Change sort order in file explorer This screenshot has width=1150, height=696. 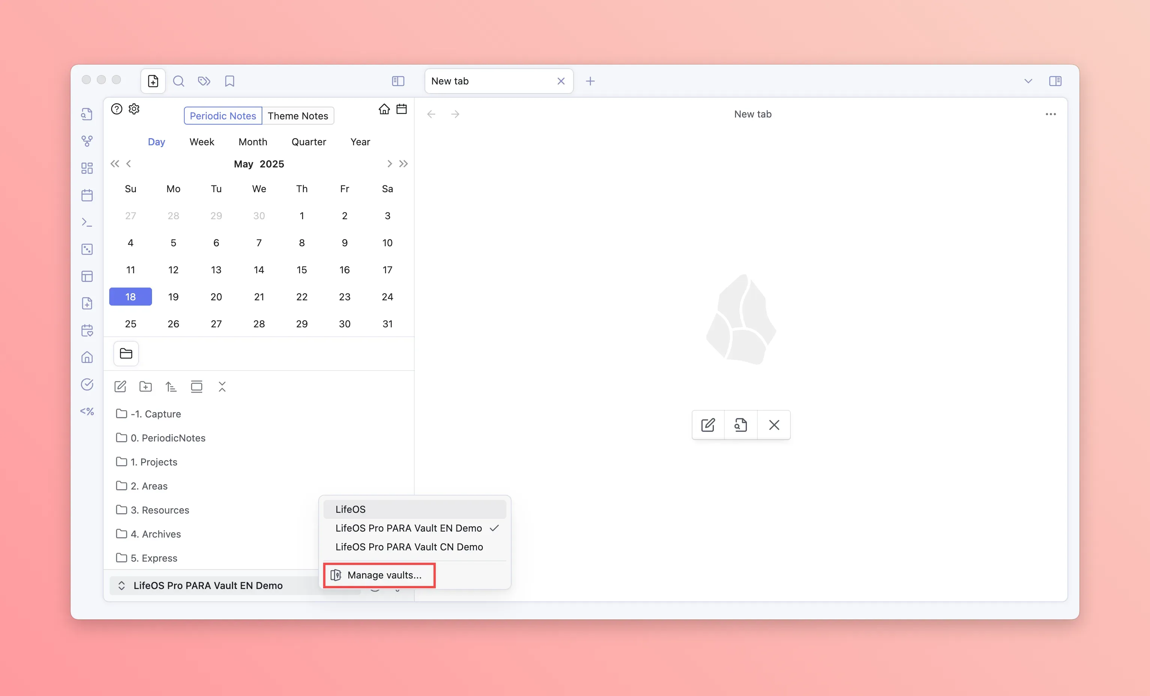click(x=171, y=387)
